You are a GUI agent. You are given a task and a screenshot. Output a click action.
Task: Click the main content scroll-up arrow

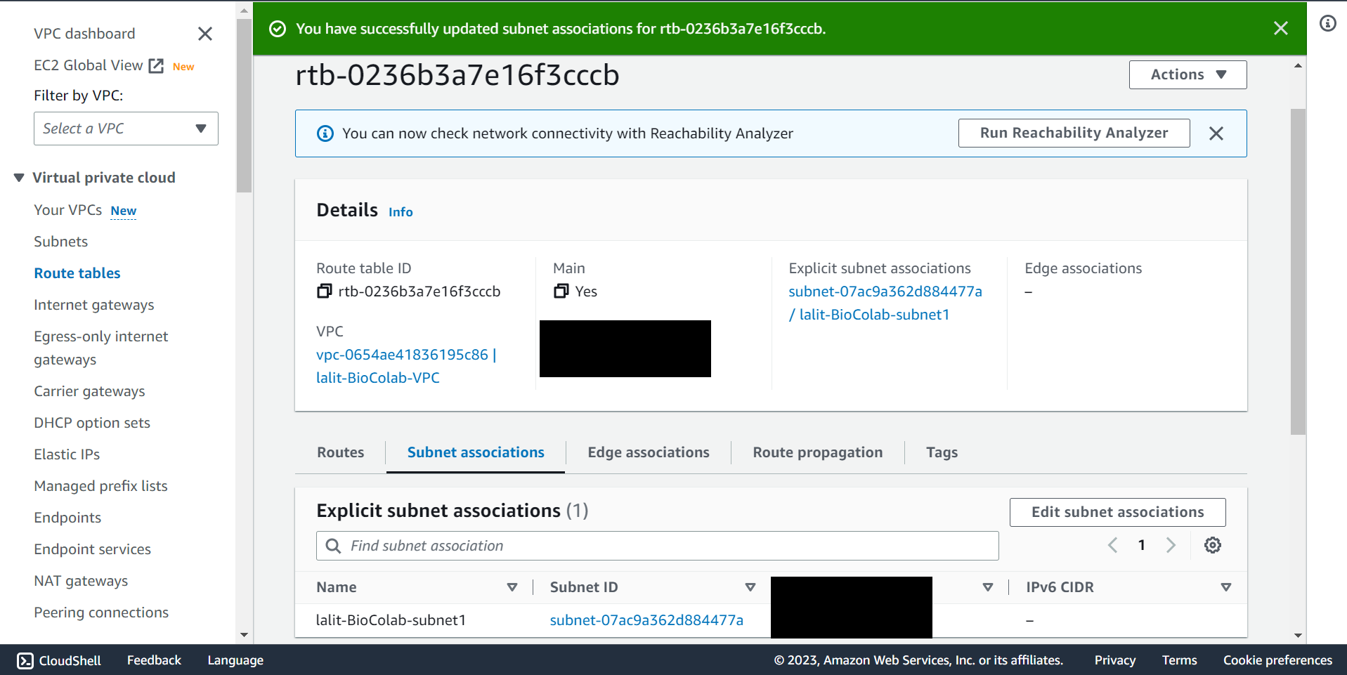(1298, 65)
